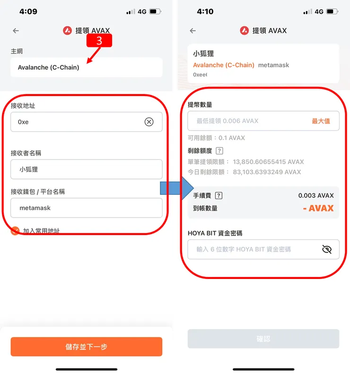The image size is (350, 374).
Task: Open help icon next to 剩餘額度
Action: tap(219, 151)
